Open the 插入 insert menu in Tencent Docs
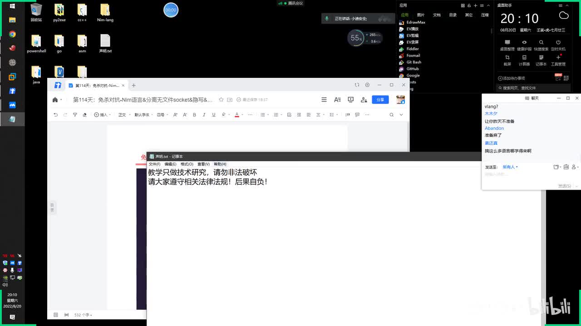581x326 pixels. pyautogui.click(x=103, y=115)
